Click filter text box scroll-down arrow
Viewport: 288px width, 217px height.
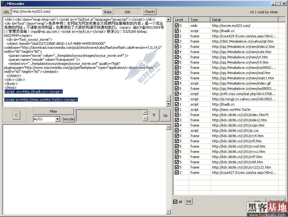click(145, 119)
